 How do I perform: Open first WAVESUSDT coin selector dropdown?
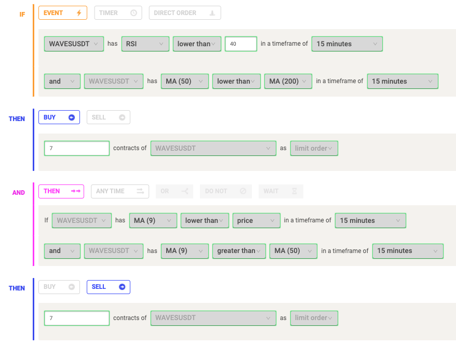point(74,44)
